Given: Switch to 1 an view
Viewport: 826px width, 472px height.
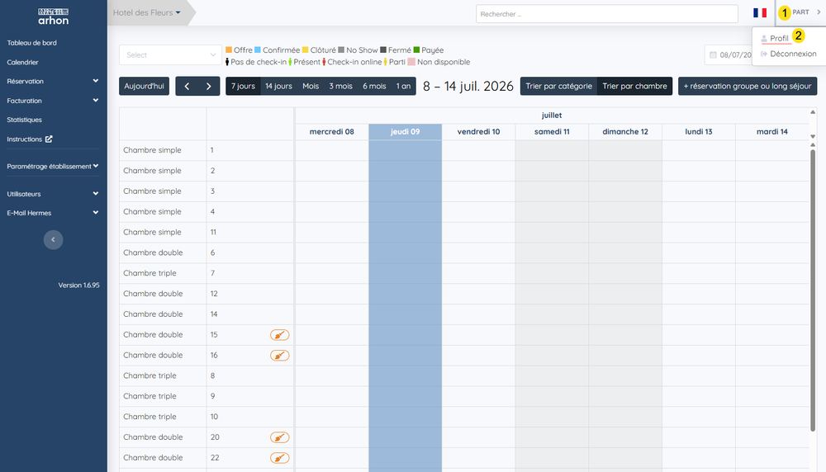Looking at the screenshot, I should (x=404, y=87).
